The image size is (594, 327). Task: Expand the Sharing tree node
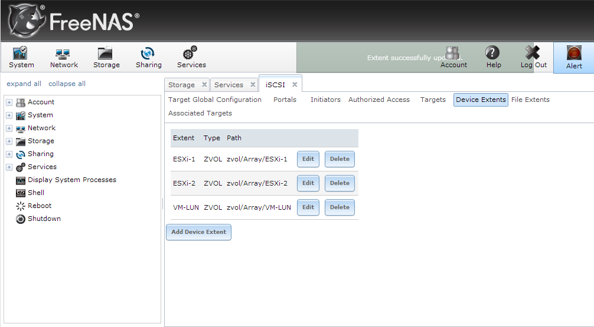[x=9, y=154]
